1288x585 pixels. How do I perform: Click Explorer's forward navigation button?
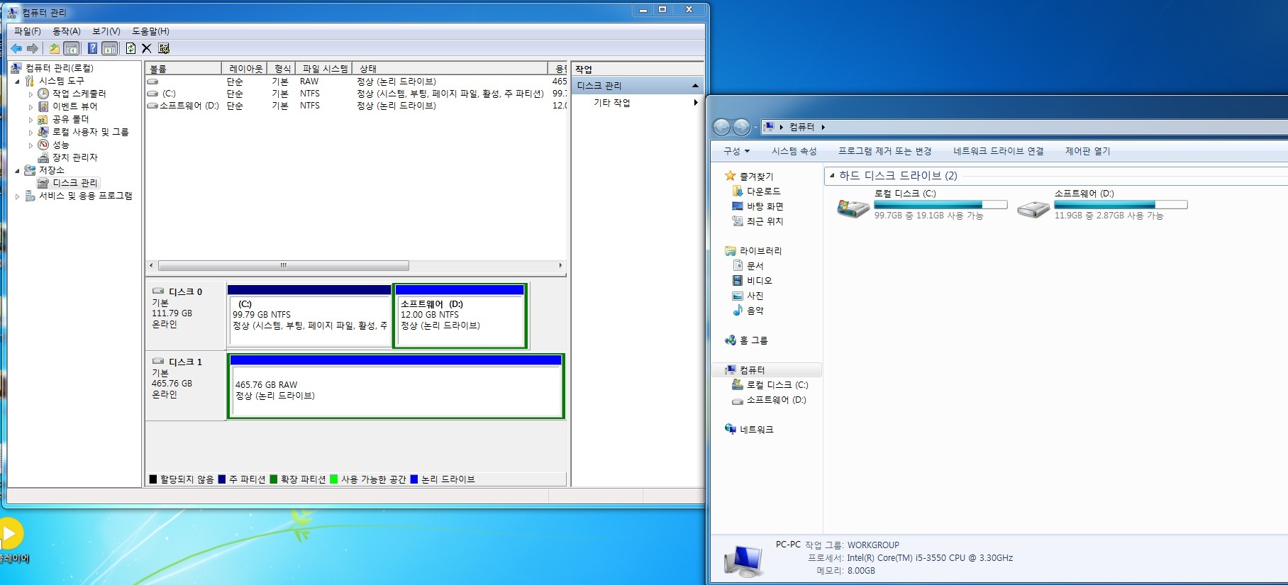(741, 127)
